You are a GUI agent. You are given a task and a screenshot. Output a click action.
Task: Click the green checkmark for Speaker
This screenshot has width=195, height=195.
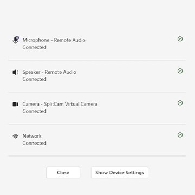(180, 71)
